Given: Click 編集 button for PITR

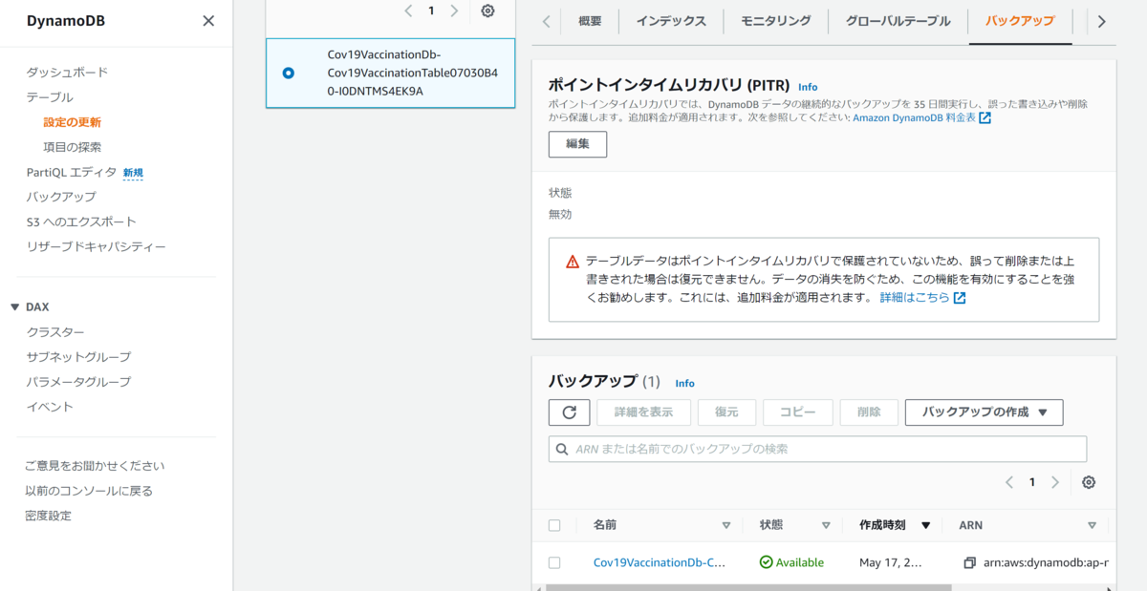Looking at the screenshot, I should click(577, 144).
